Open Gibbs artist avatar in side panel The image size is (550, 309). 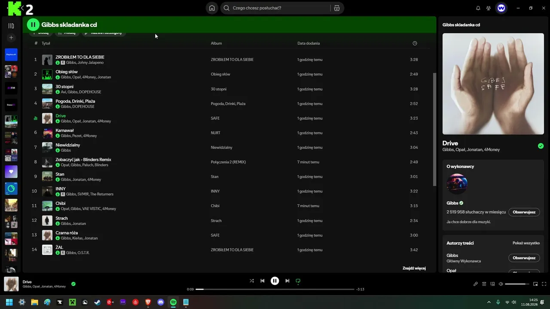[457, 184]
